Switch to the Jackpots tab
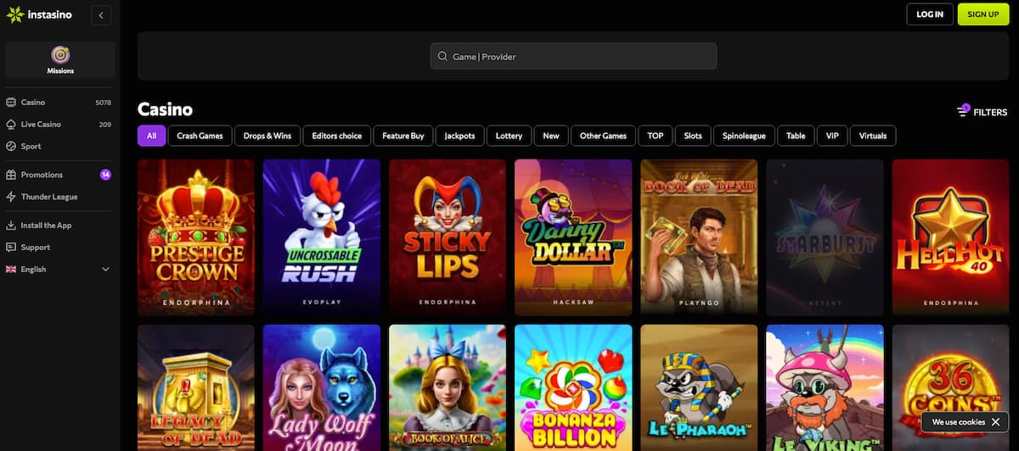 459,136
